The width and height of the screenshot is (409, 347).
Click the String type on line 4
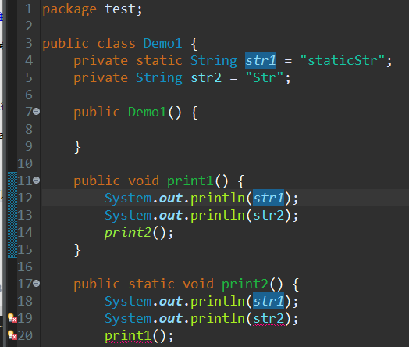[x=214, y=60]
